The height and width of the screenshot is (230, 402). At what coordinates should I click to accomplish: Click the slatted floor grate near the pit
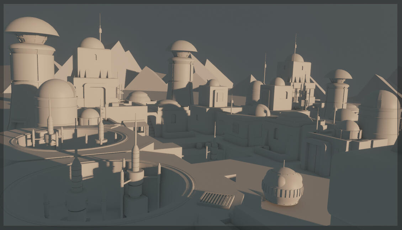pyautogui.click(x=216, y=199)
